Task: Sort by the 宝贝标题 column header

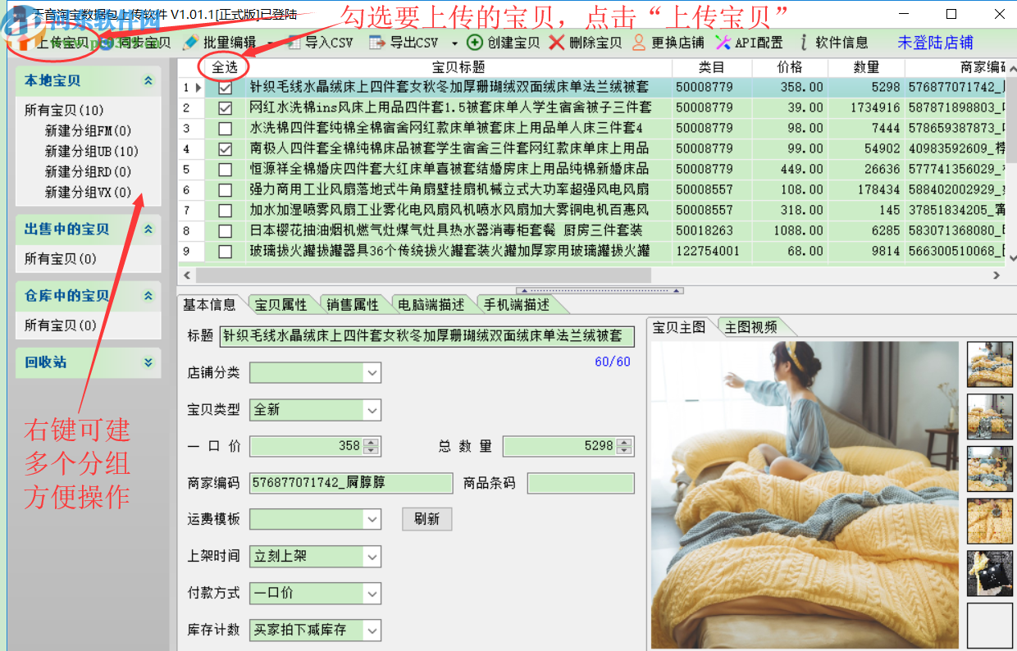Action: click(x=458, y=67)
